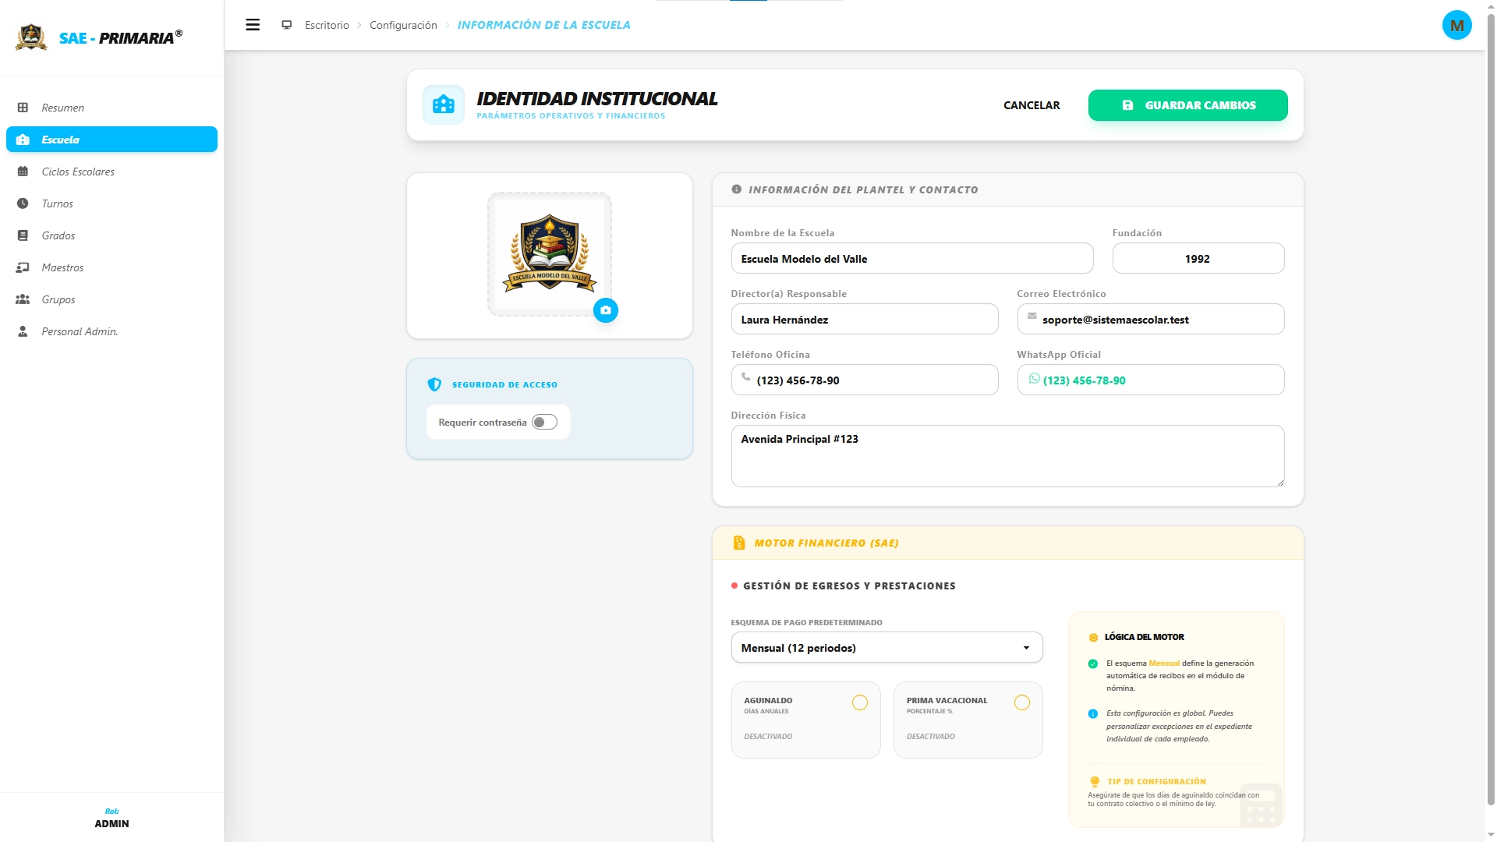This screenshot has height=842, width=1497.
Task: Open the Esquema de Pago Predeterminado dropdown
Action: (887, 648)
